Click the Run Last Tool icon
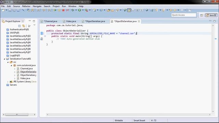The height and width of the screenshot is (123, 219). pyautogui.click(x=87, y=10)
